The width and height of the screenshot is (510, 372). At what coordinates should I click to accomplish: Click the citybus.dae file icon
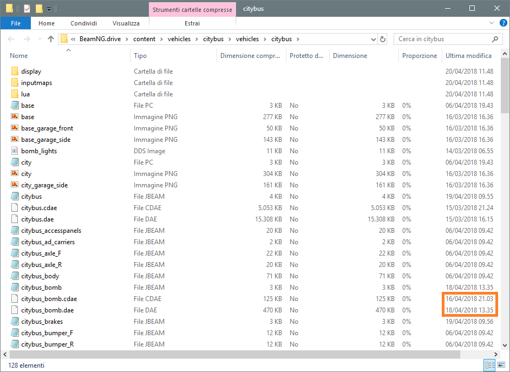15,219
